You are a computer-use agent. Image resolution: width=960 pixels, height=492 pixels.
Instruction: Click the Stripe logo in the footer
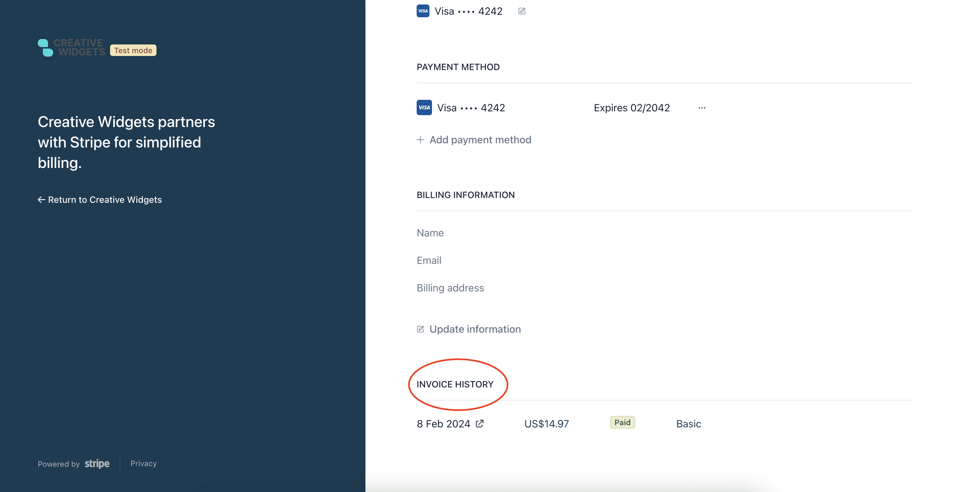click(x=97, y=464)
